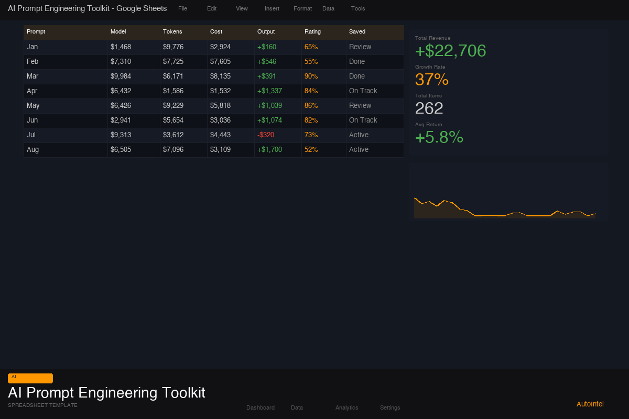The height and width of the screenshot is (419, 629).
Task: Switch to the Dashboard tab
Action: (x=261, y=407)
